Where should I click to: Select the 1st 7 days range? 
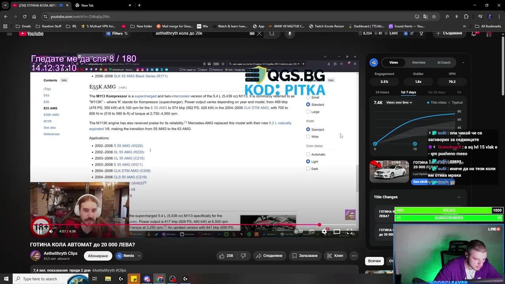click(408, 92)
